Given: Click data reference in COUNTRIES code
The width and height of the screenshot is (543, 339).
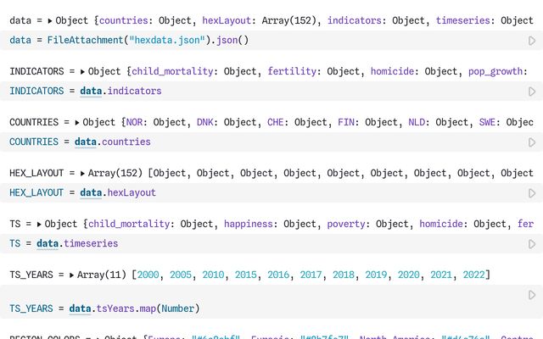Looking at the screenshot, I should click(85, 142).
